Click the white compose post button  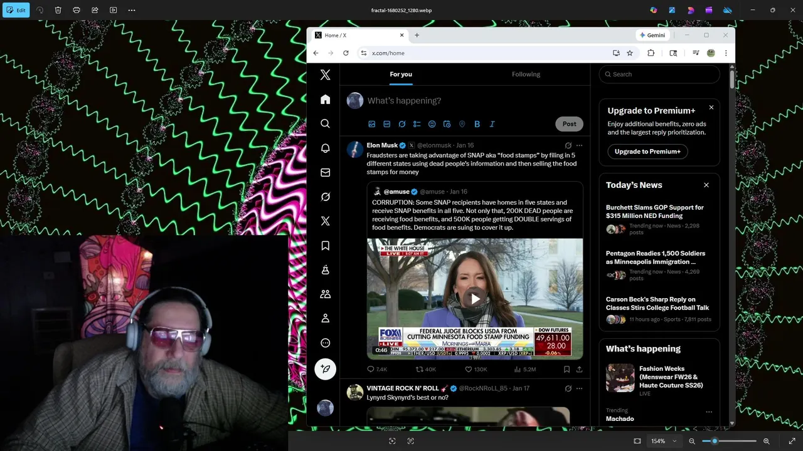[x=325, y=369]
